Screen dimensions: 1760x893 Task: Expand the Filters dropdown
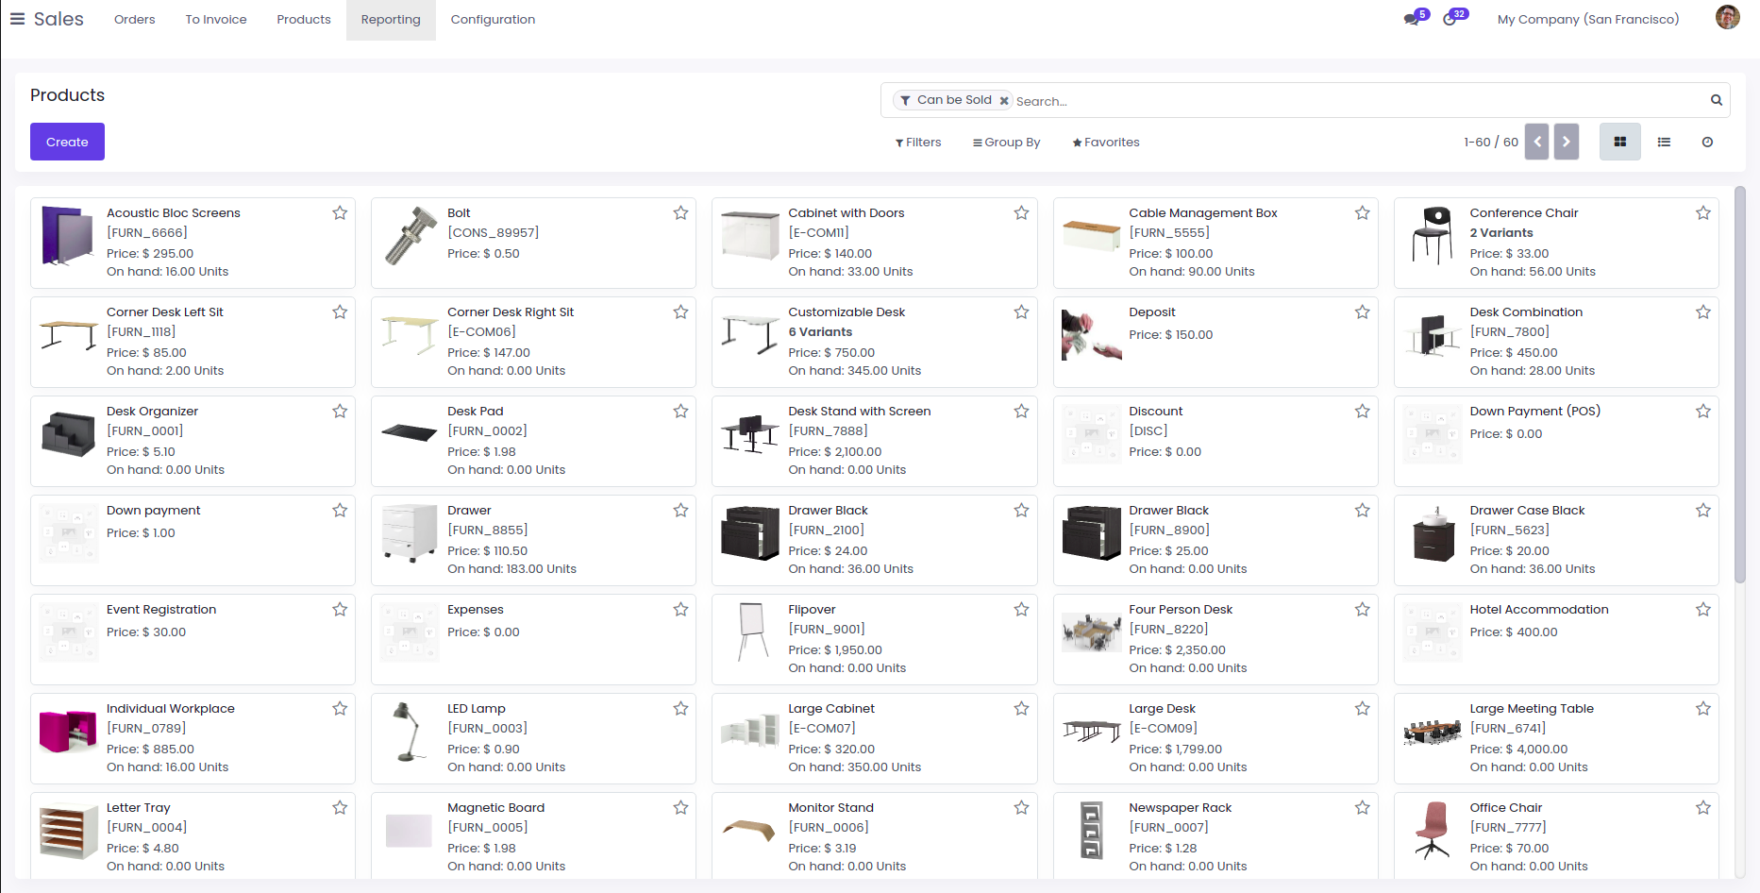[x=918, y=143]
